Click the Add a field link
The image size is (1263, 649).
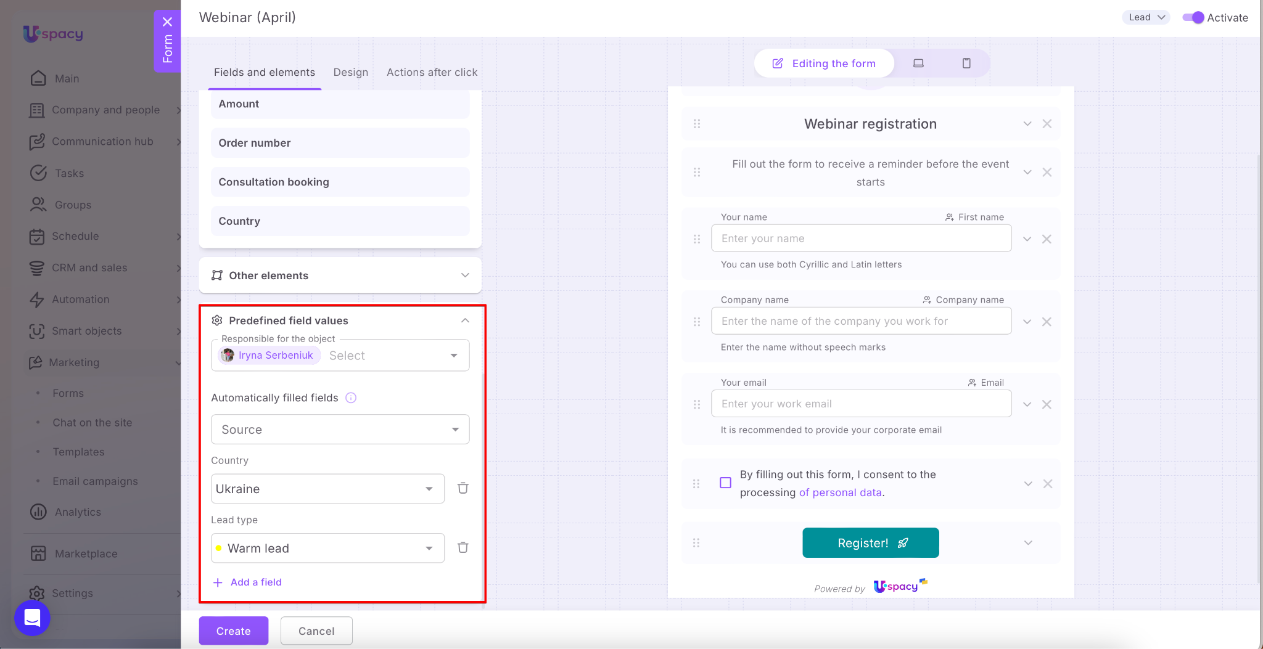tap(255, 582)
